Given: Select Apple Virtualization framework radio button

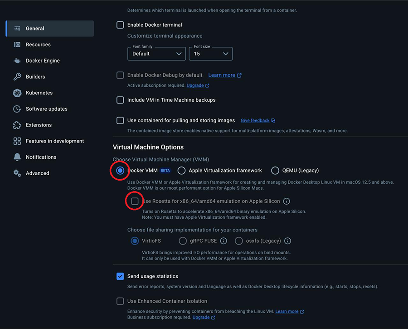Looking at the screenshot, I should (182, 171).
